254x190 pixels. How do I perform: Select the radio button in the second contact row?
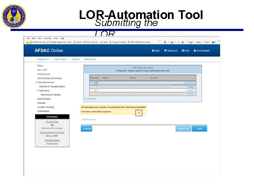pos(96,87)
